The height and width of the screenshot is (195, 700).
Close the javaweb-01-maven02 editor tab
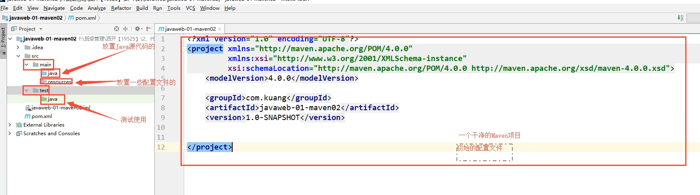pos(220,29)
